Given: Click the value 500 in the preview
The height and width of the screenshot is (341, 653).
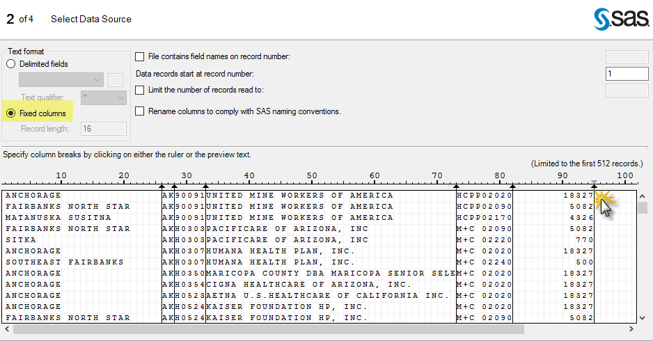Looking at the screenshot, I should point(585,262).
